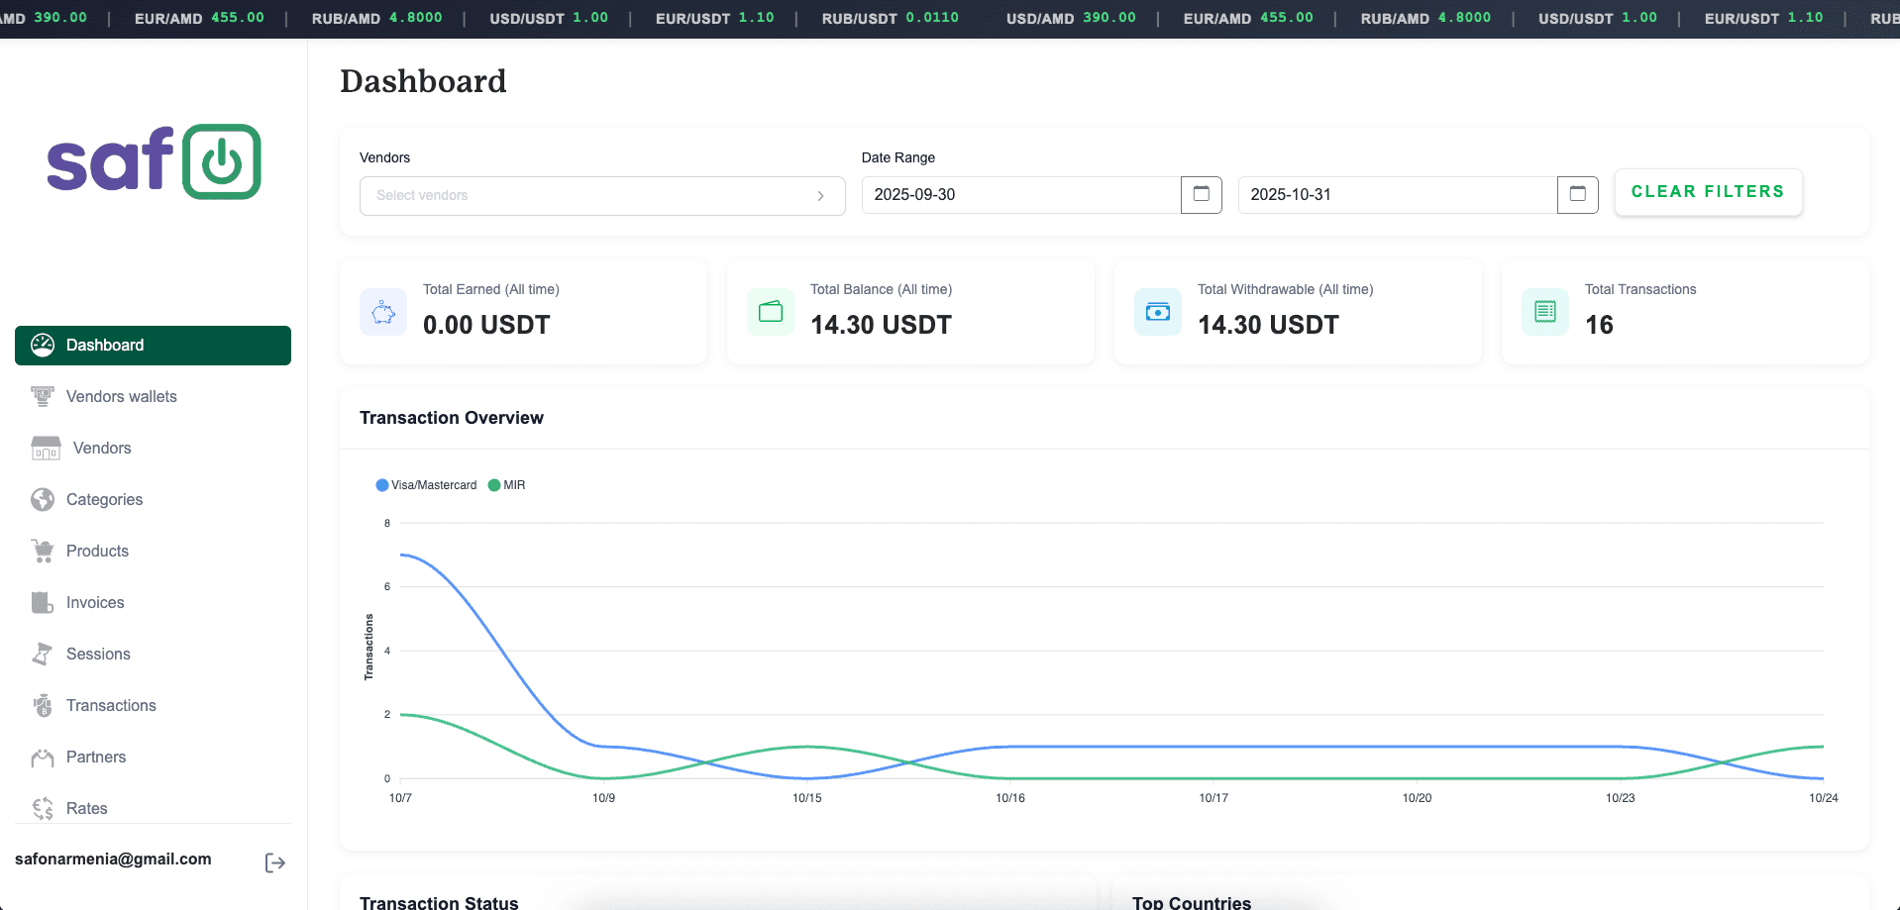The width and height of the screenshot is (1900, 910).
Task: Toggle the Visa/Mastercard series in chart legend
Action: tap(426, 485)
